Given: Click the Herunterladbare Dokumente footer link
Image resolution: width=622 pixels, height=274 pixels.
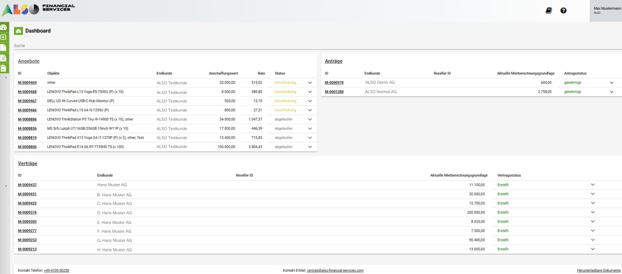Looking at the screenshot, I should pyautogui.click(x=598, y=270).
